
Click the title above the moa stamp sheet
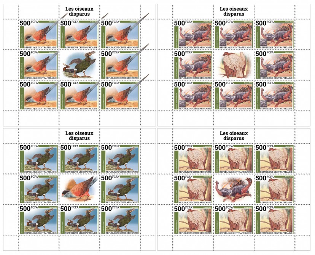click(x=234, y=11)
